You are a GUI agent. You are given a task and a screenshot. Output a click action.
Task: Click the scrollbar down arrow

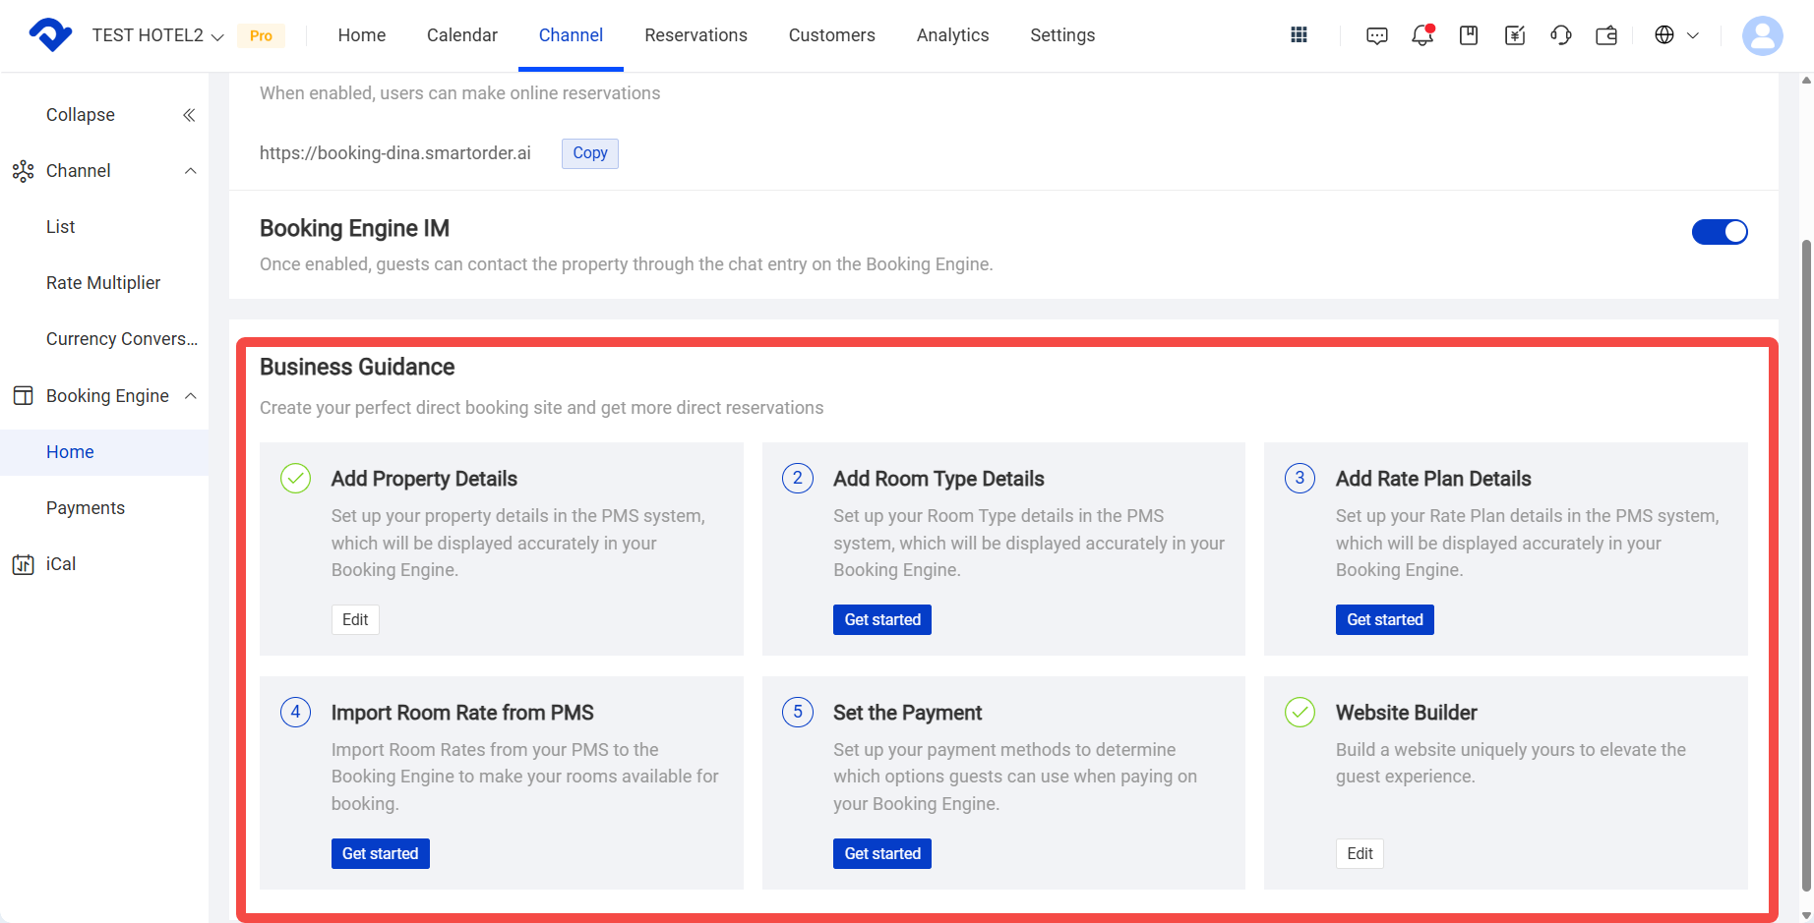pyautogui.click(x=1806, y=915)
